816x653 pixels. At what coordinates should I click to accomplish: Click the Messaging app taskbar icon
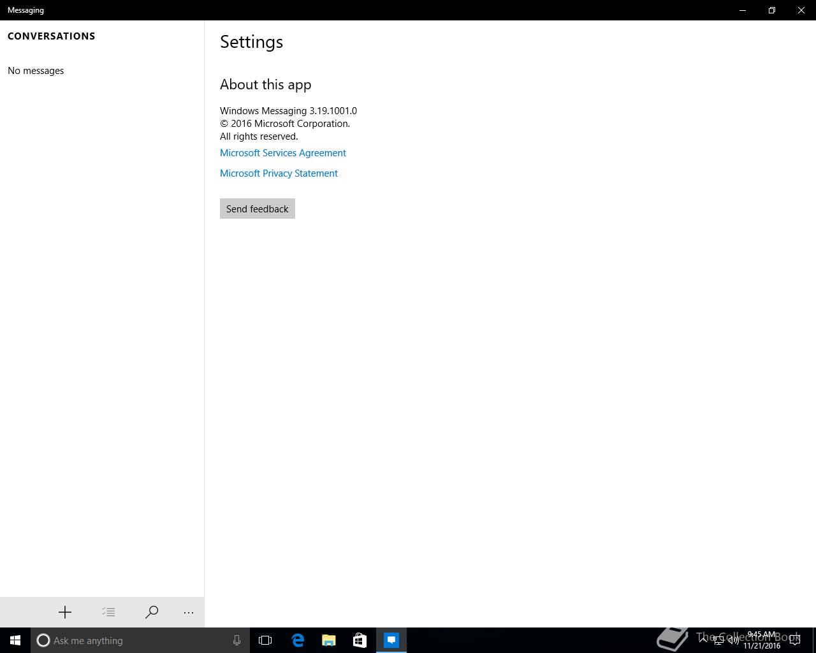click(x=391, y=640)
